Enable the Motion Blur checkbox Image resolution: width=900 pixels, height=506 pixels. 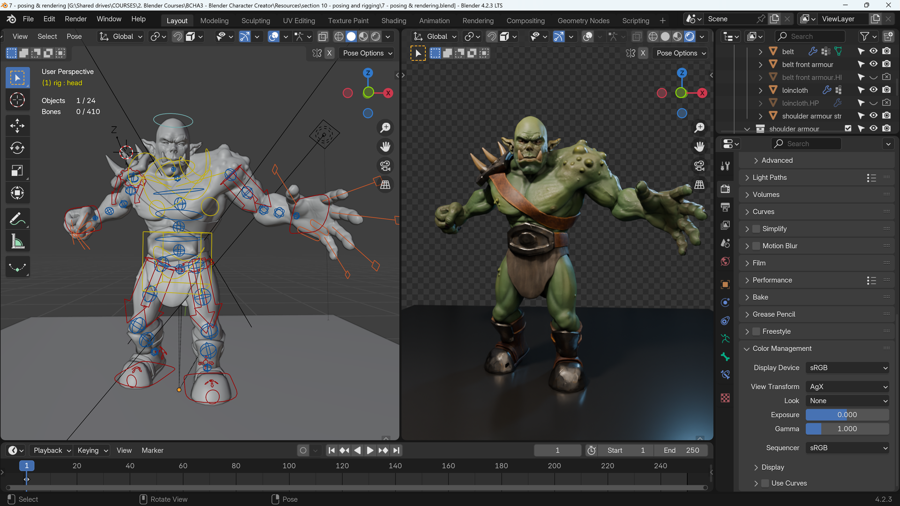click(x=756, y=246)
